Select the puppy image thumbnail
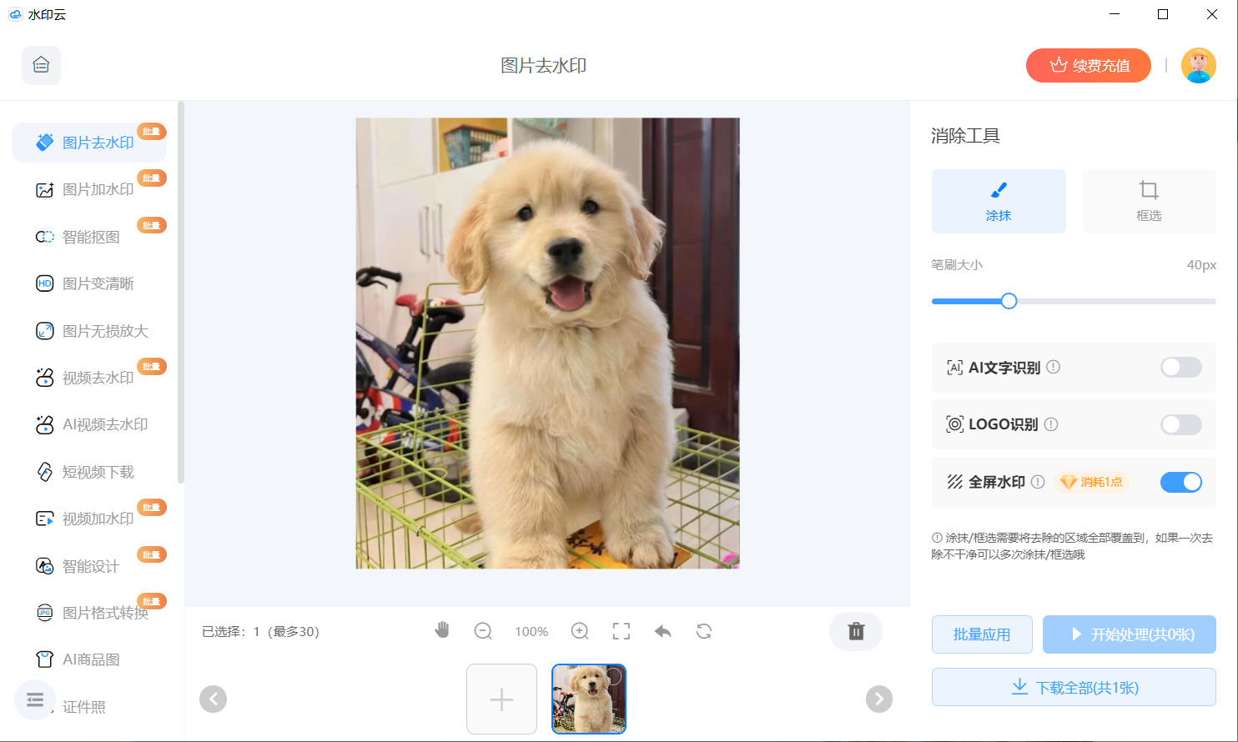The width and height of the screenshot is (1238, 742). 589,699
